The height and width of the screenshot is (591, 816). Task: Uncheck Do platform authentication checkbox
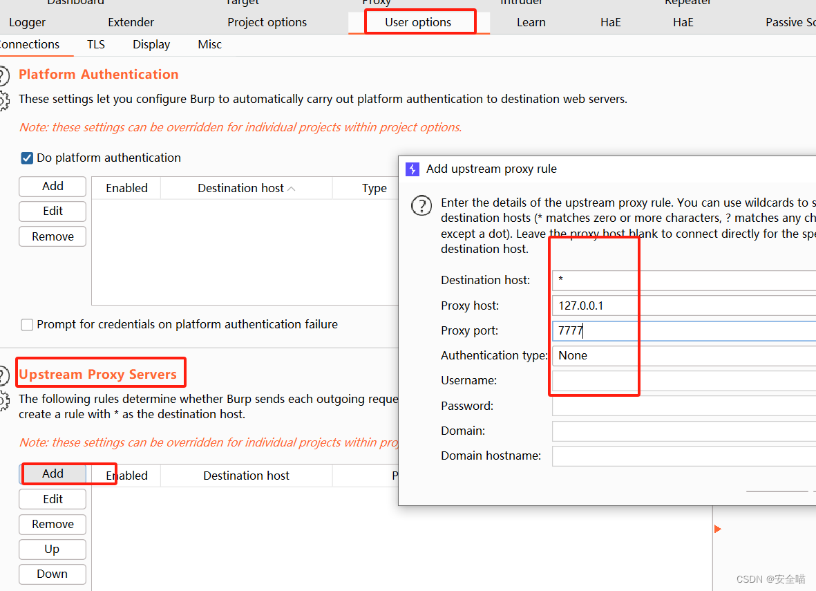click(x=27, y=158)
